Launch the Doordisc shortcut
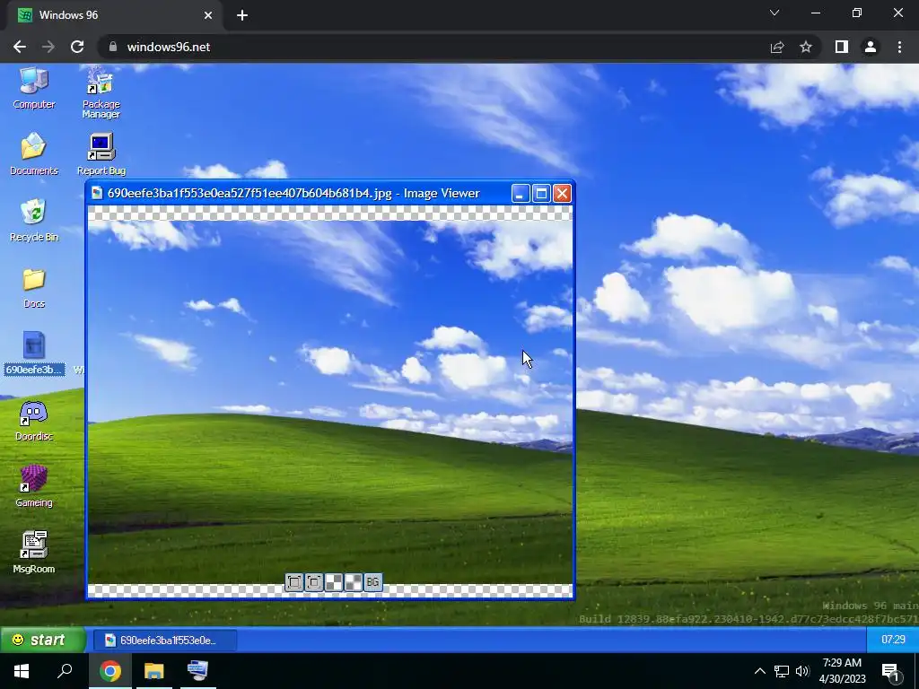Screen dimensions: 919x689 coord(34,420)
